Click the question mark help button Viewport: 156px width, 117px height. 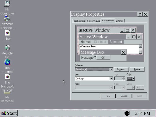tap(140, 14)
